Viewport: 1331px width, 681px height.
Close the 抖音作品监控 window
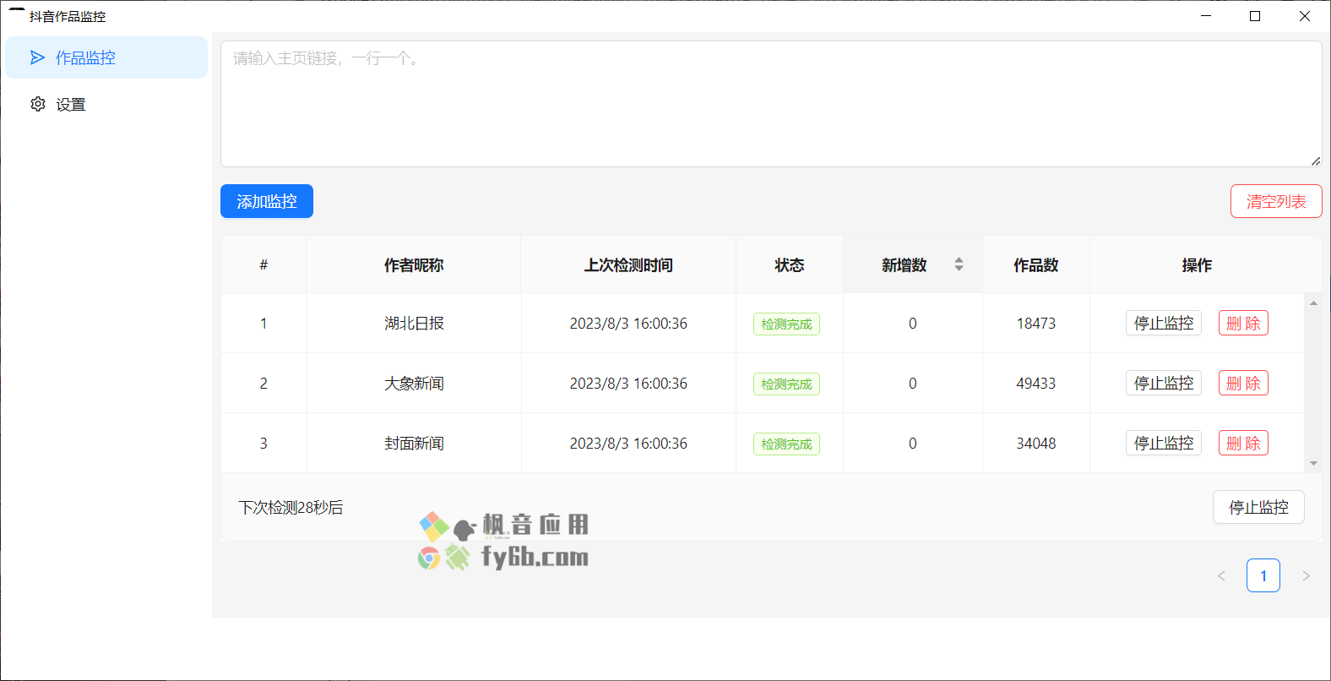pyautogui.click(x=1305, y=16)
